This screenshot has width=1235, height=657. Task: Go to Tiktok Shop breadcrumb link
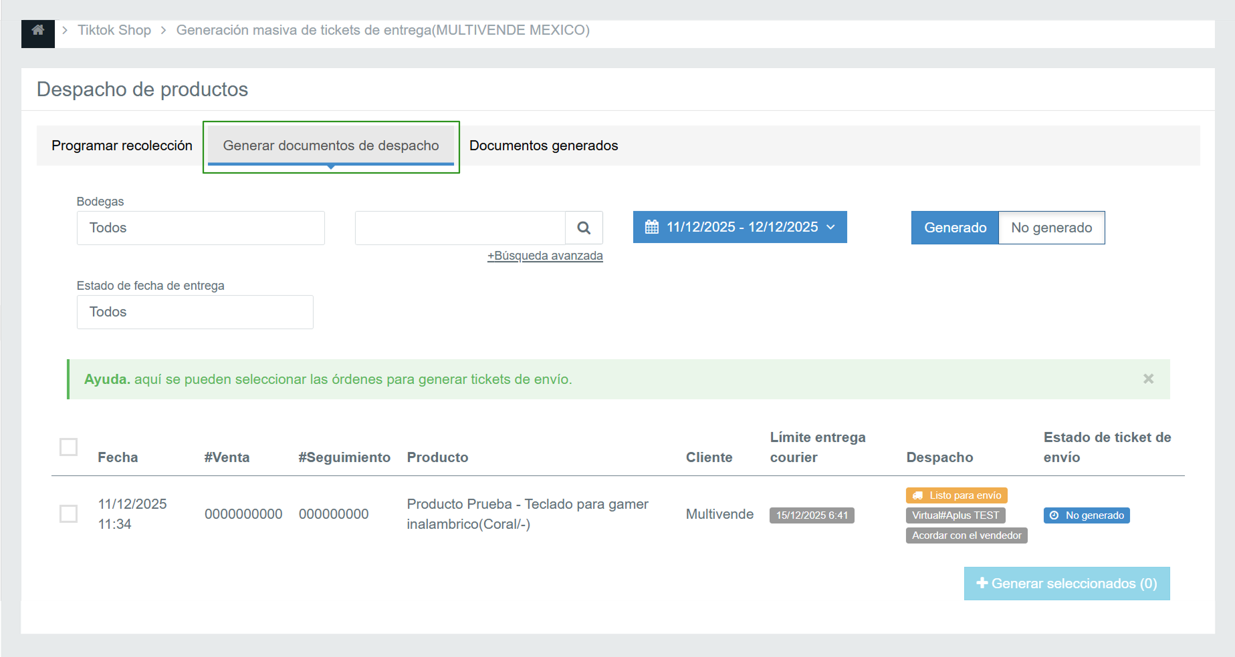pos(114,30)
